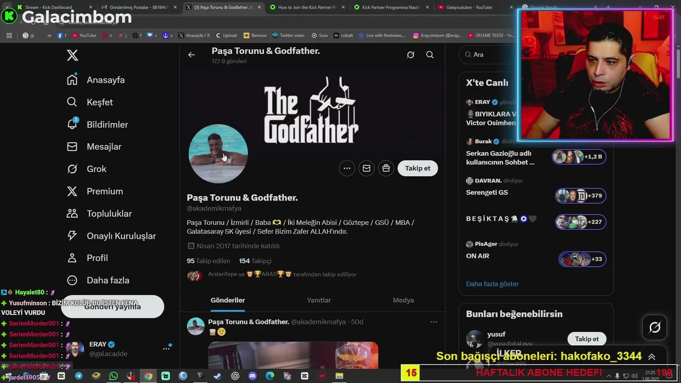Open Twitter video bookmark
This screenshot has width=681, height=383.
(x=288, y=36)
